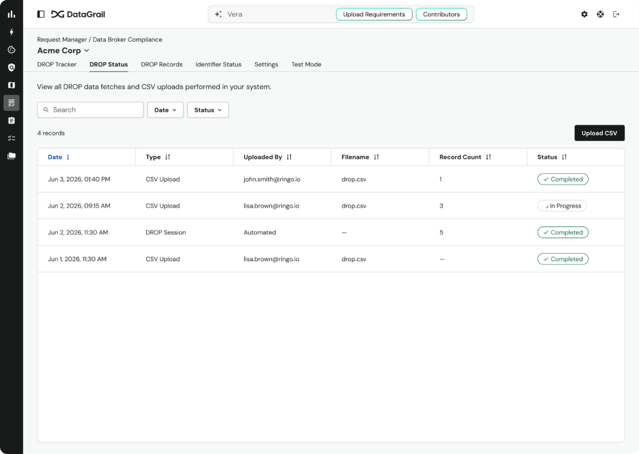Click the Search input field
The width and height of the screenshot is (639, 454).
(x=90, y=110)
